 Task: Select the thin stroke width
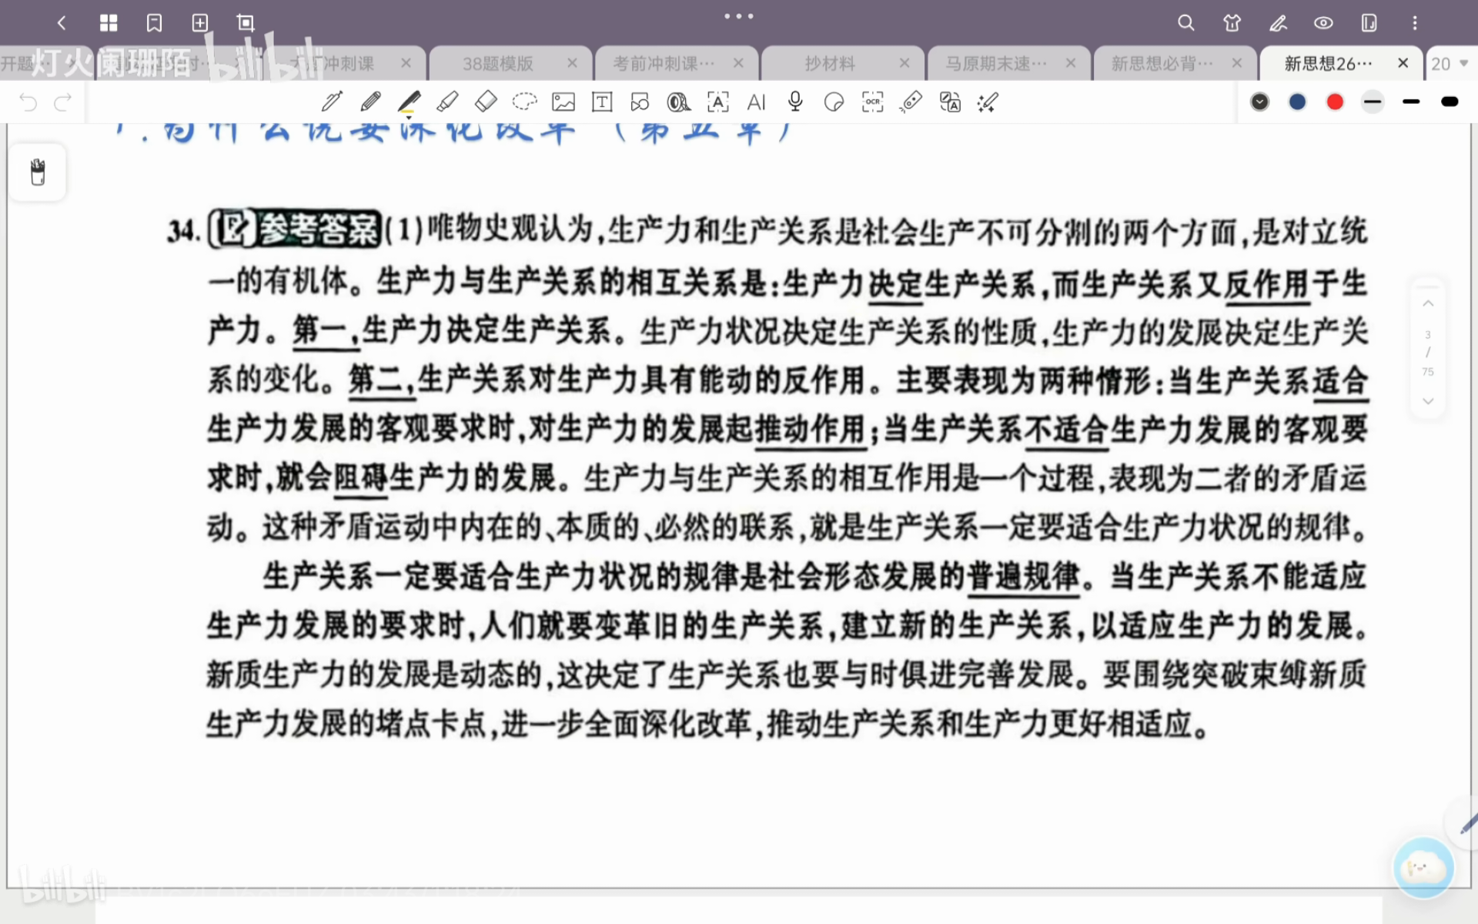tap(1373, 102)
